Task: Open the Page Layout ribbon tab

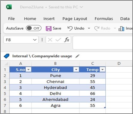Action: coord(75,19)
